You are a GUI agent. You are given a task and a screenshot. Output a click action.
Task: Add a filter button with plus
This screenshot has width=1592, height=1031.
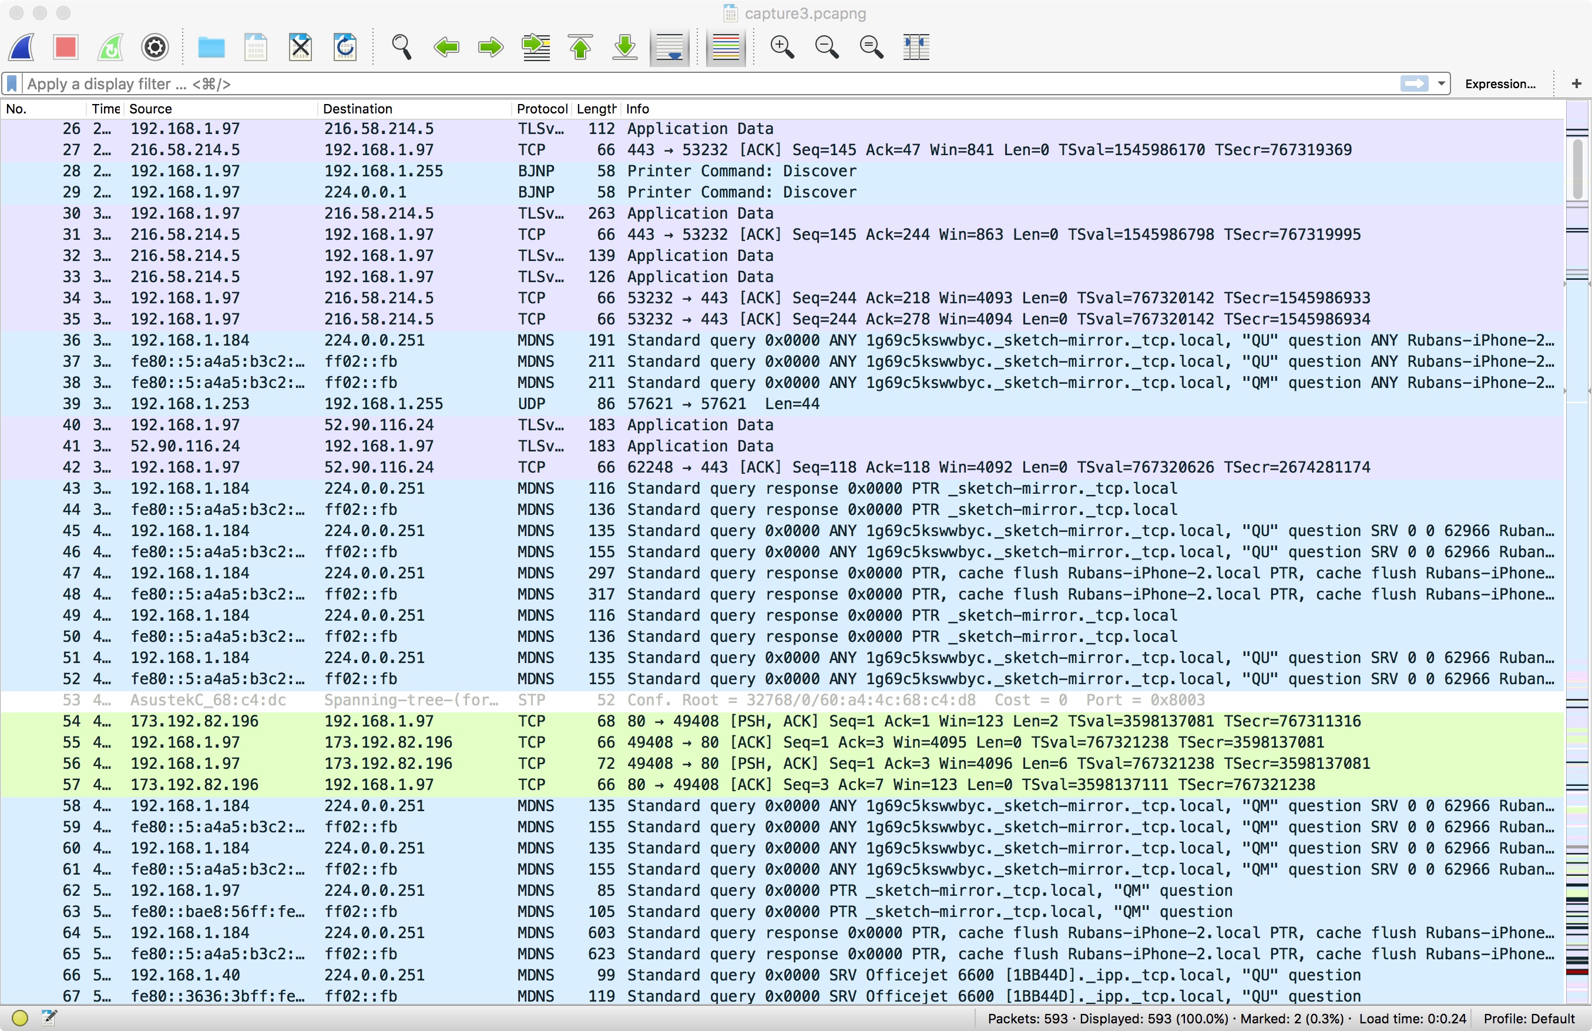pyautogui.click(x=1576, y=83)
